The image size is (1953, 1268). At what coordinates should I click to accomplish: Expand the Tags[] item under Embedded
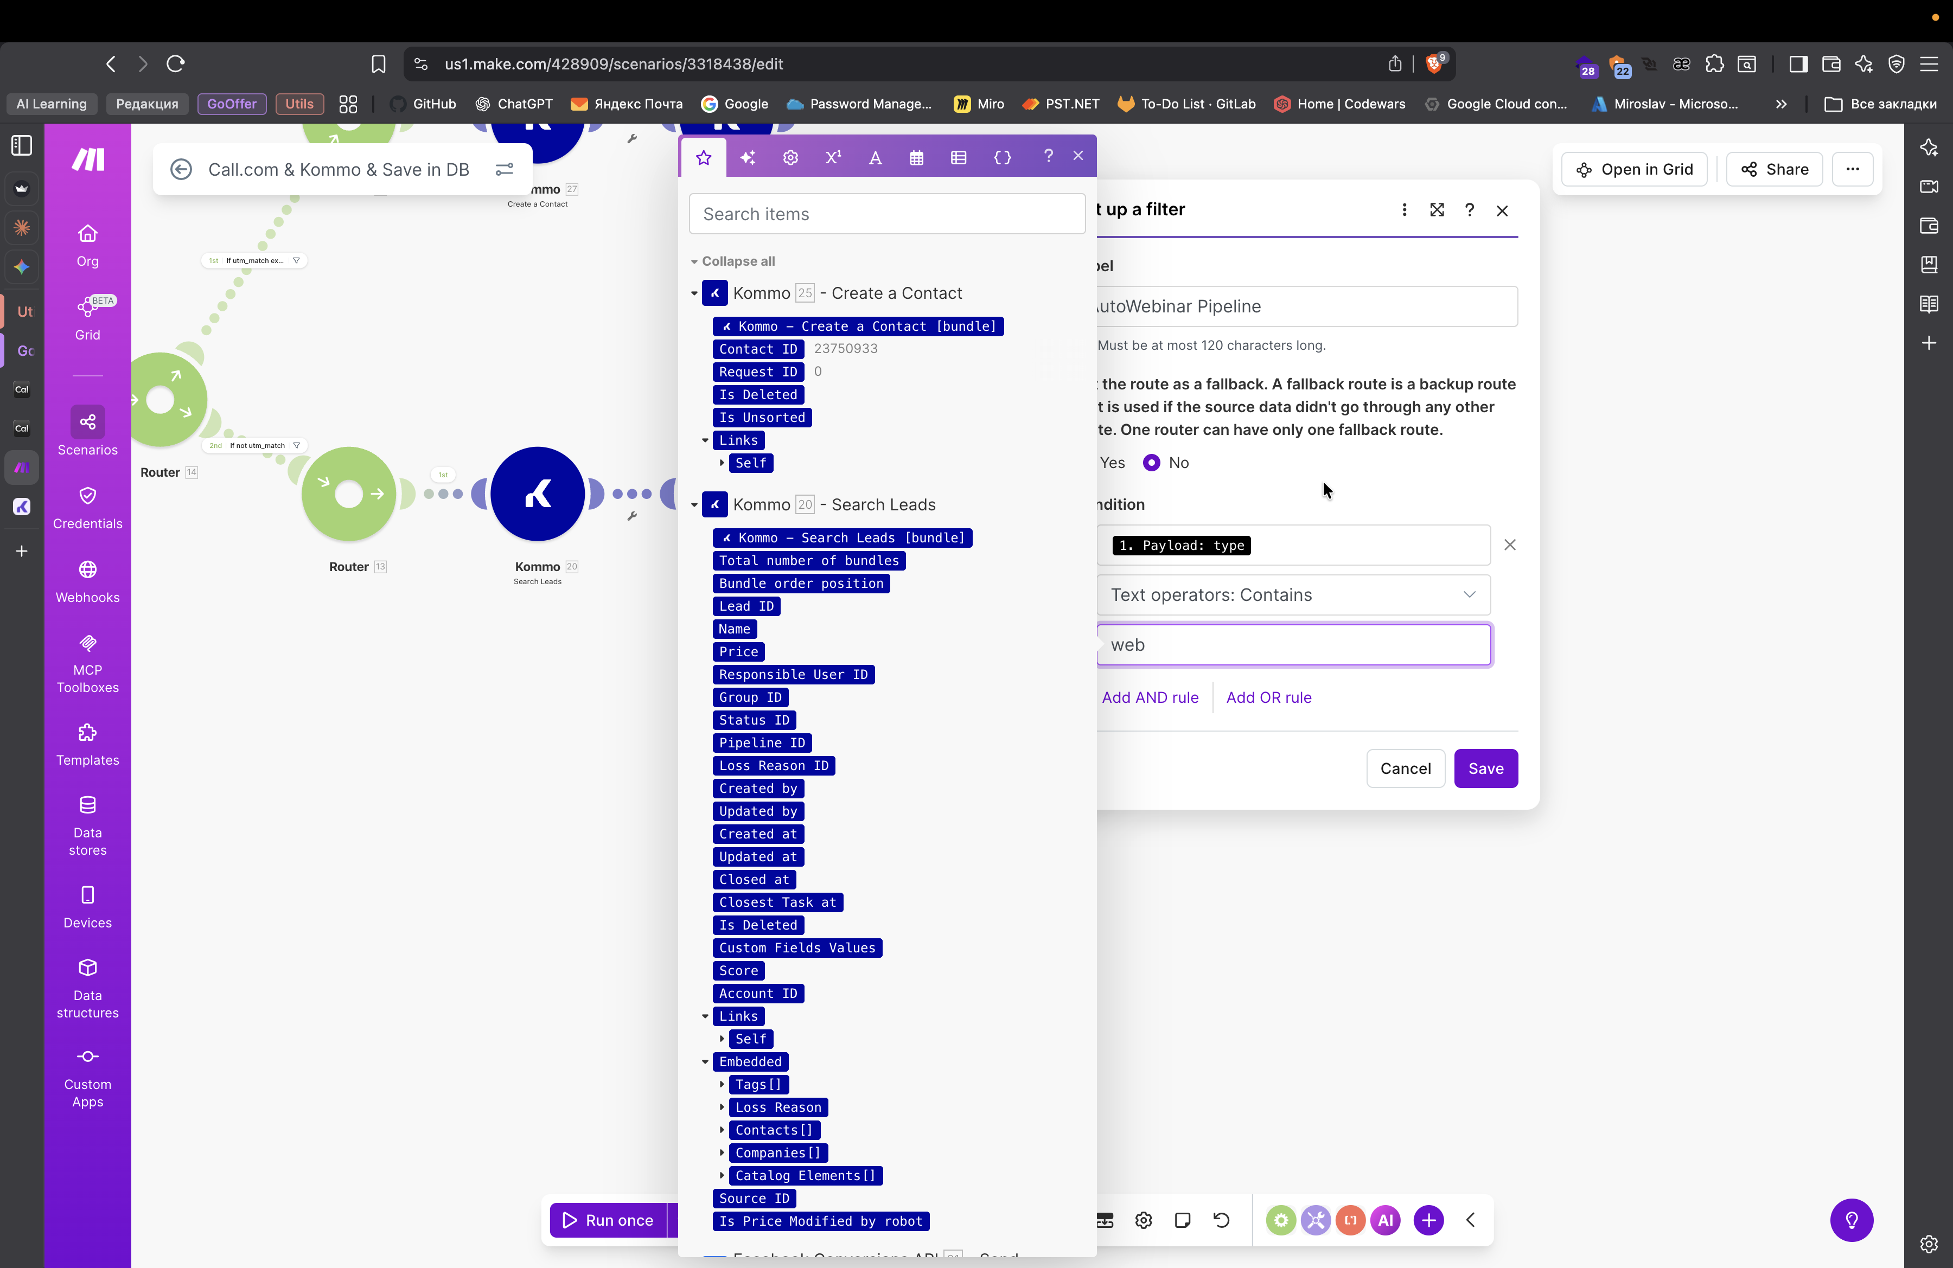click(x=722, y=1085)
